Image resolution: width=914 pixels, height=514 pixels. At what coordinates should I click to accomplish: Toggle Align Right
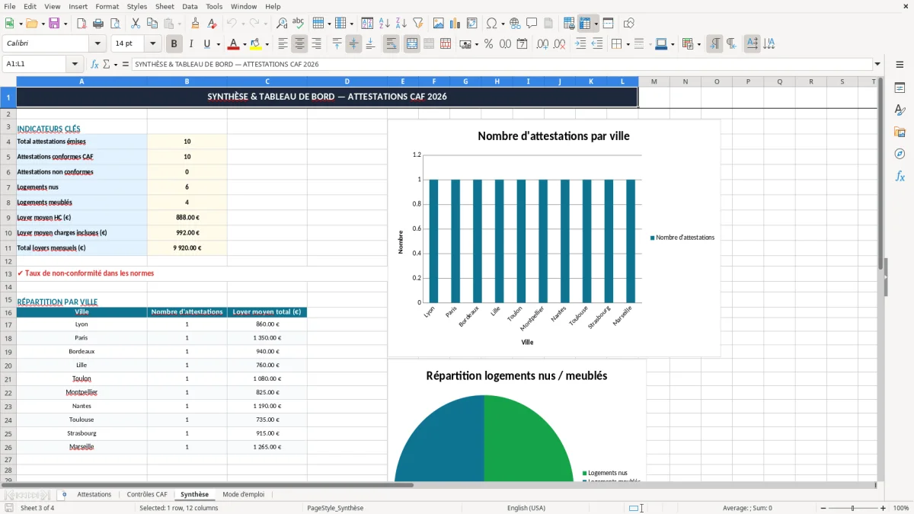[x=317, y=44]
